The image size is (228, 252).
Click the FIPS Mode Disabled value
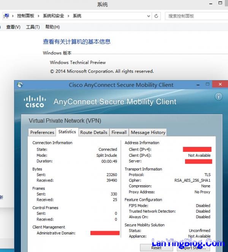coord(203,206)
